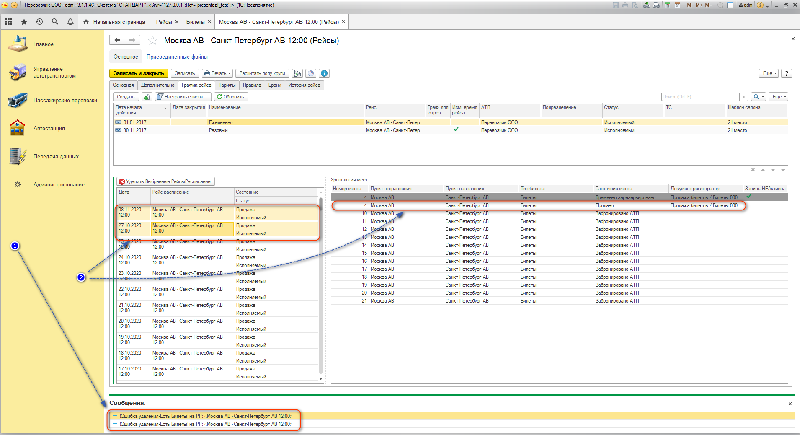
Task: Open the Присоединенные файлы link
Action: pyautogui.click(x=177, y=57)
